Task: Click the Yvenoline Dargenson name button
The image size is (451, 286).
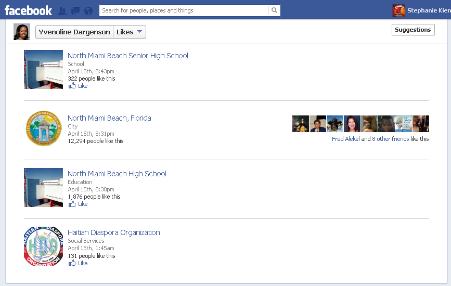Action: coord(74,32)
